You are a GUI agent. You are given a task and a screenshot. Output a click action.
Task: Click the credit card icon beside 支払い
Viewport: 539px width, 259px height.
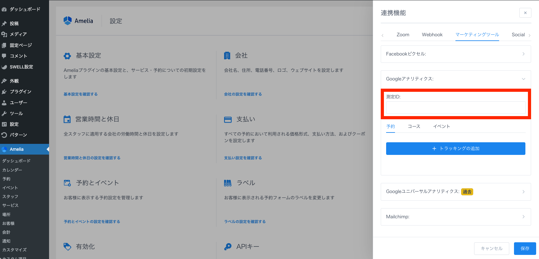pos(228,120)
